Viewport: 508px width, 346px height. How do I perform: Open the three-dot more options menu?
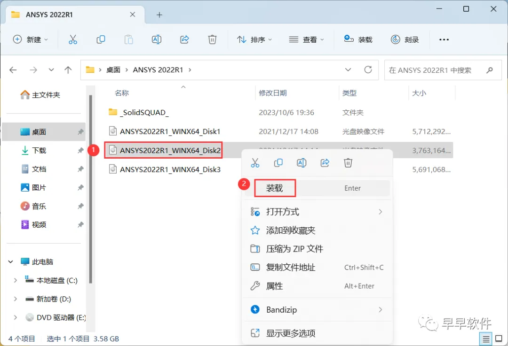[444, 39]
